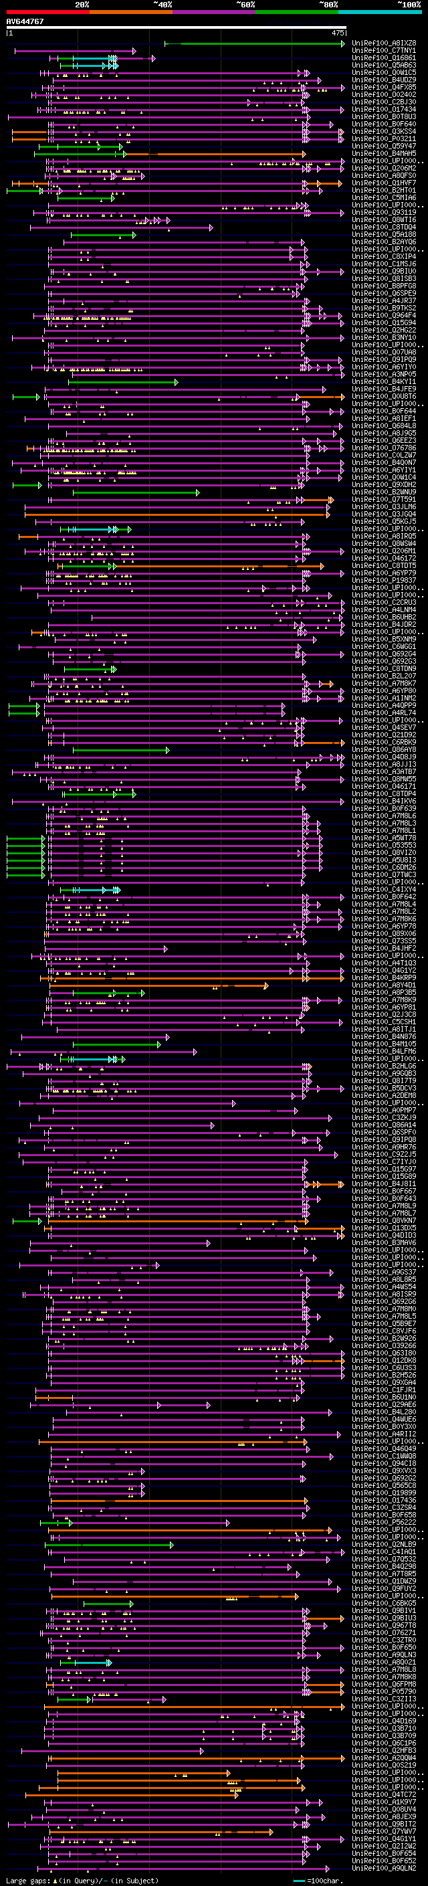Click hit label UniRef100_A3NP05

(384, 374)
